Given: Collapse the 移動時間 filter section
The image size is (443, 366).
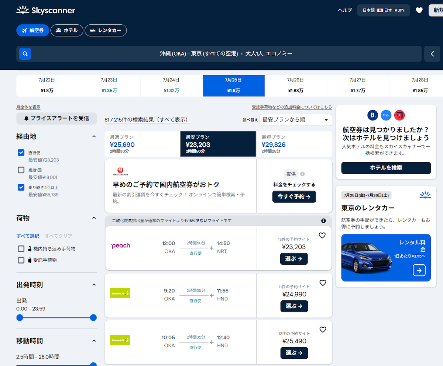Looking at the screenshot, I should (x=94, y=341).
